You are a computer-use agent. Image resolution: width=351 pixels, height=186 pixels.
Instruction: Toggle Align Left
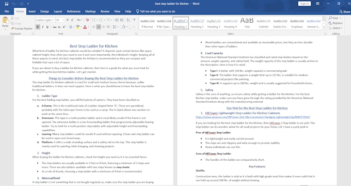click(x=93, y=27)
